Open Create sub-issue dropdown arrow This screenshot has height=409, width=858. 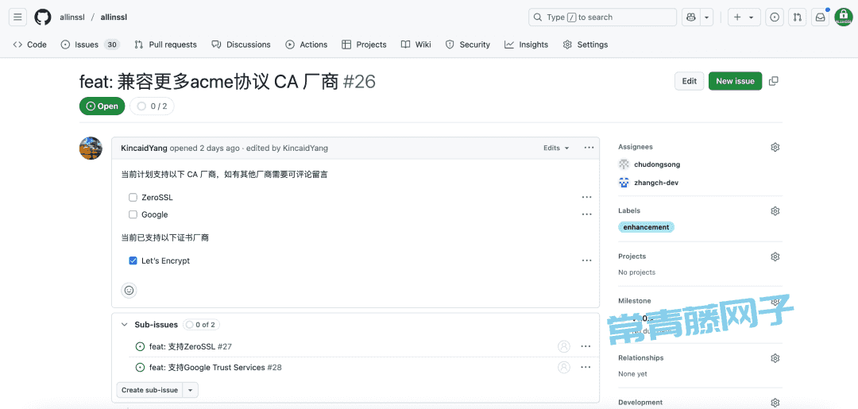[191, 390]
